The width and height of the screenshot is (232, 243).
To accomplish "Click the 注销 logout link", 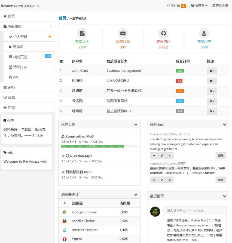I will pyautogui.click(x=10, y=107).
